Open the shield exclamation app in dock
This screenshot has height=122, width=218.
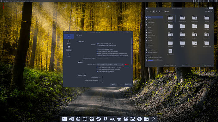[106, 119]
